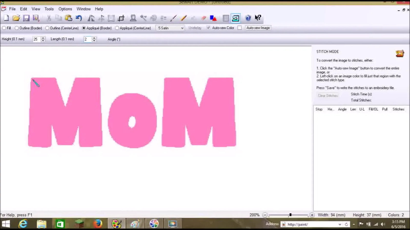Select the Eraser tool icon
Screen dimensions: 410x230
pos(203,18)
